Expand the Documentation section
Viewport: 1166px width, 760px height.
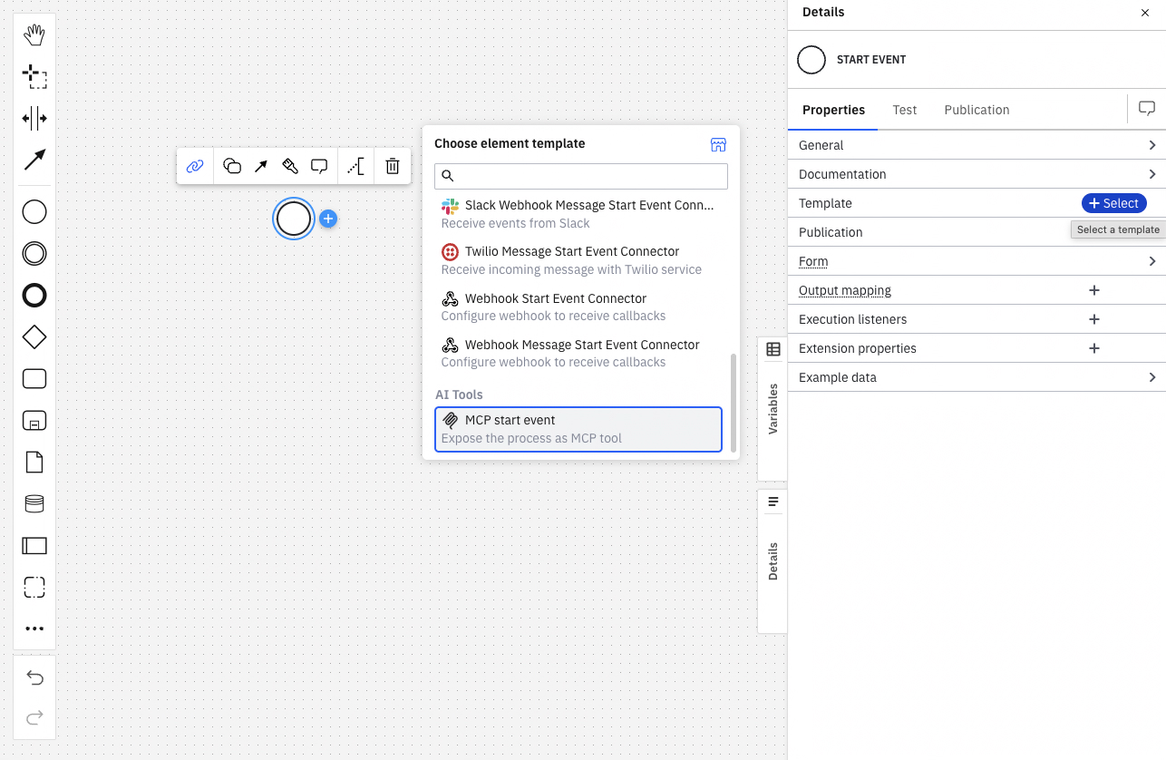[x=977, y=174]
